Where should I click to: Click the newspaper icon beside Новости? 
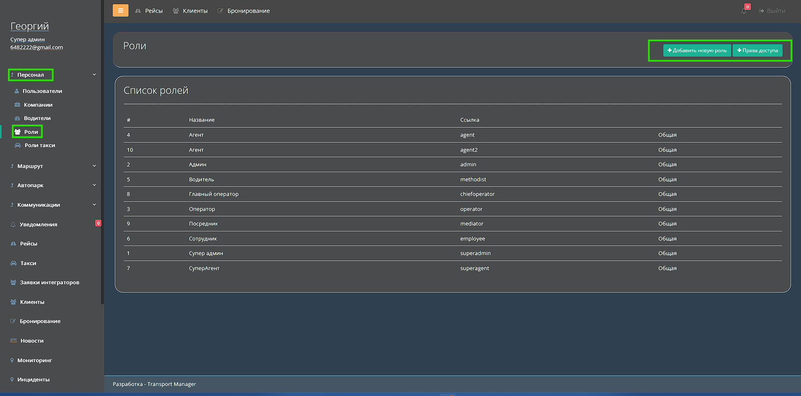(x=13, y=341)
